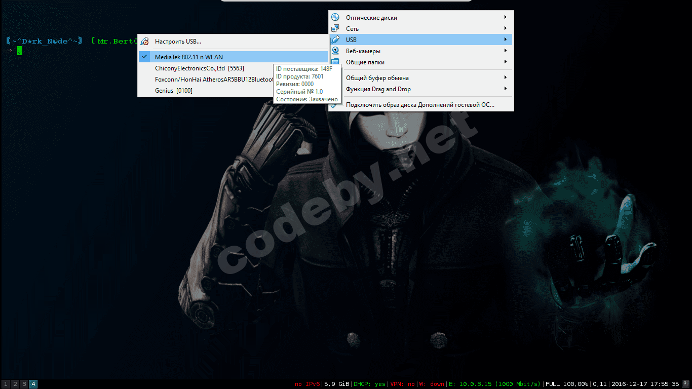Switch to workspace 2

[x=15, y=384]
